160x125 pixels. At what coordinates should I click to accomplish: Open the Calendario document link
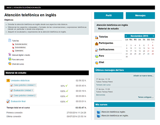tap(19, 51)
